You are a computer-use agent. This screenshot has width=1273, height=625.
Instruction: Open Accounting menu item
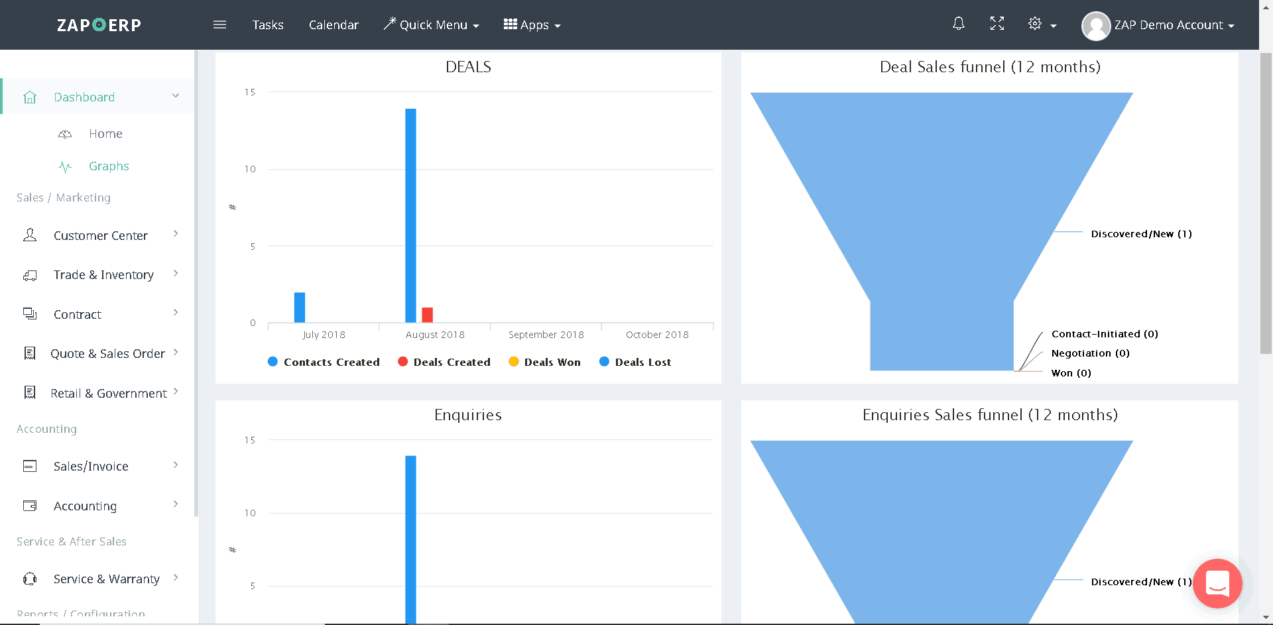(x=85, y=506)
